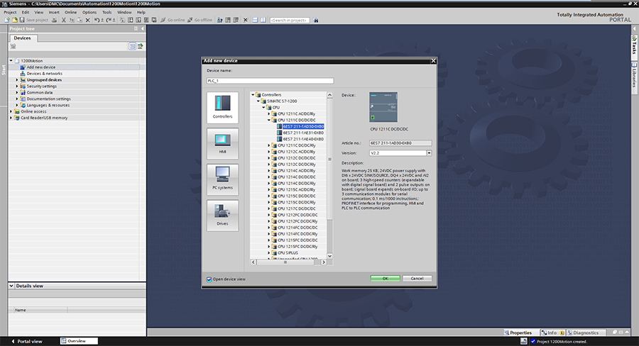Open the Project menu
This screenshot has width=639, height=346.
[10, 12]
